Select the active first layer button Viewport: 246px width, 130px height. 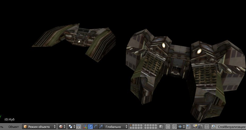[131, 125]
